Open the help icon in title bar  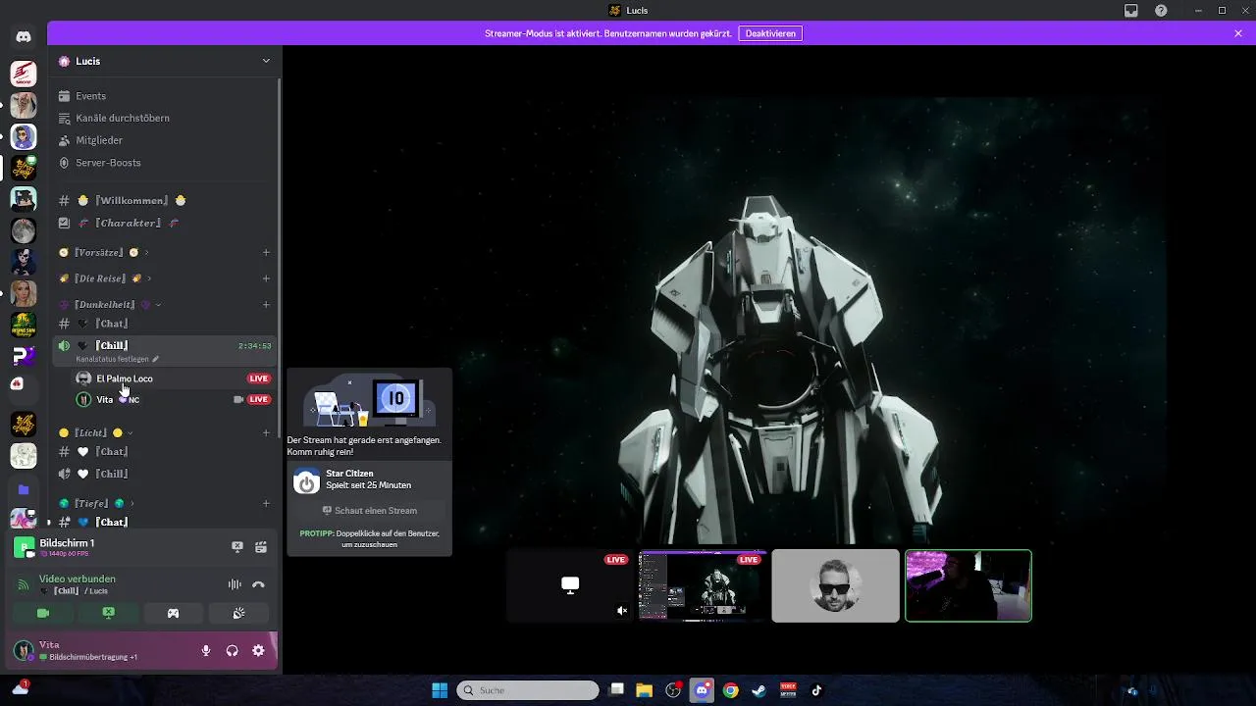pos(1161,10)
